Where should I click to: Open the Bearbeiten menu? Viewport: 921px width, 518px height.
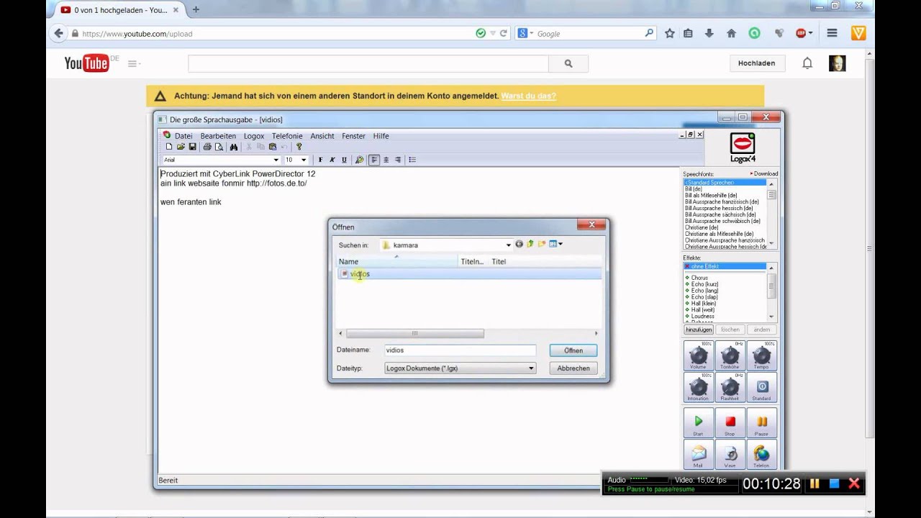click(218, 136)
